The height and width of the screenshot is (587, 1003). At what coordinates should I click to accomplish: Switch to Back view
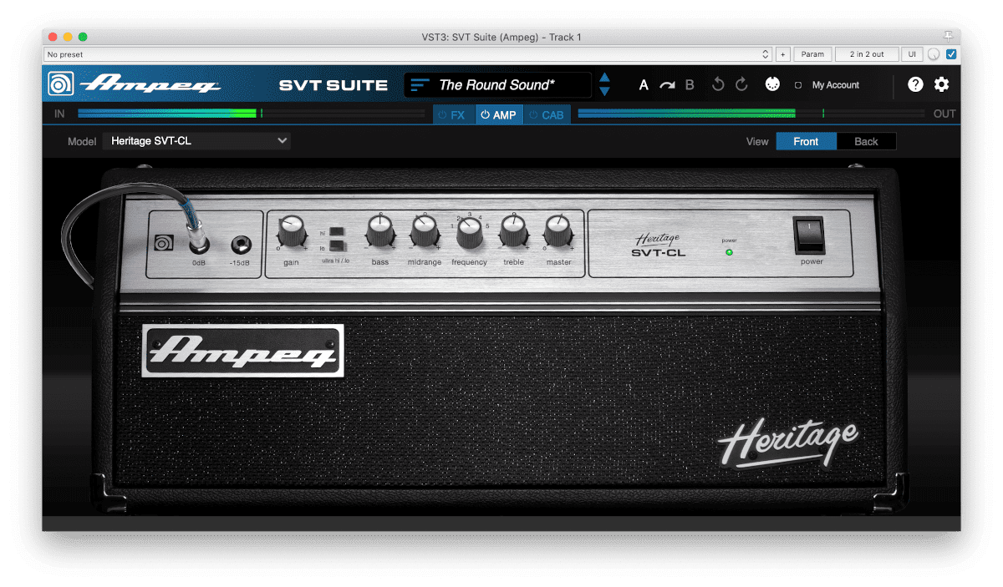click(867, 141)
